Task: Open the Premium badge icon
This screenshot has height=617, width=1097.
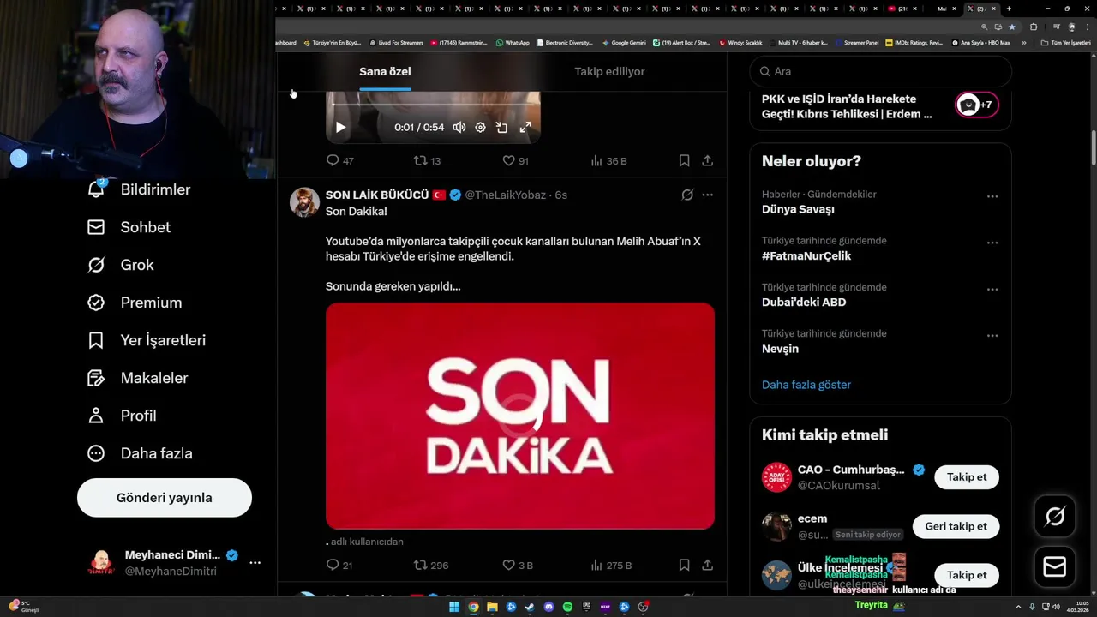Action: pos(96,303)
